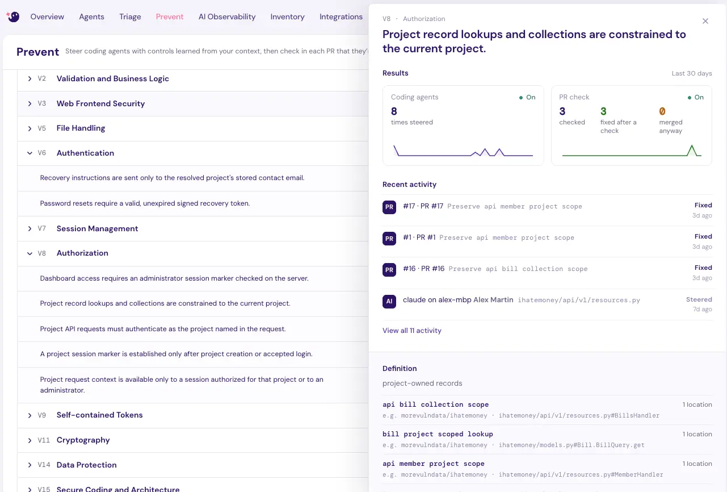The image size is (727, 492).
Task: Open the PR badge for #16 activity
Action: coord(389,270)
